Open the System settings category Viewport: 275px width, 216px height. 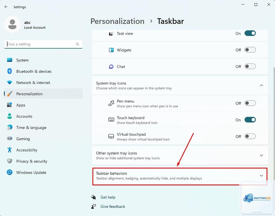click(x=43, y=60)
